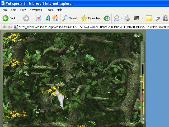Click the Edit with Word icon

click(137, 18)
